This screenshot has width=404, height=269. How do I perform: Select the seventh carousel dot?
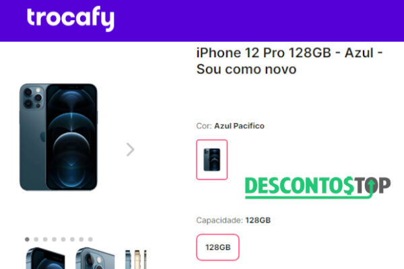(81, 239)
